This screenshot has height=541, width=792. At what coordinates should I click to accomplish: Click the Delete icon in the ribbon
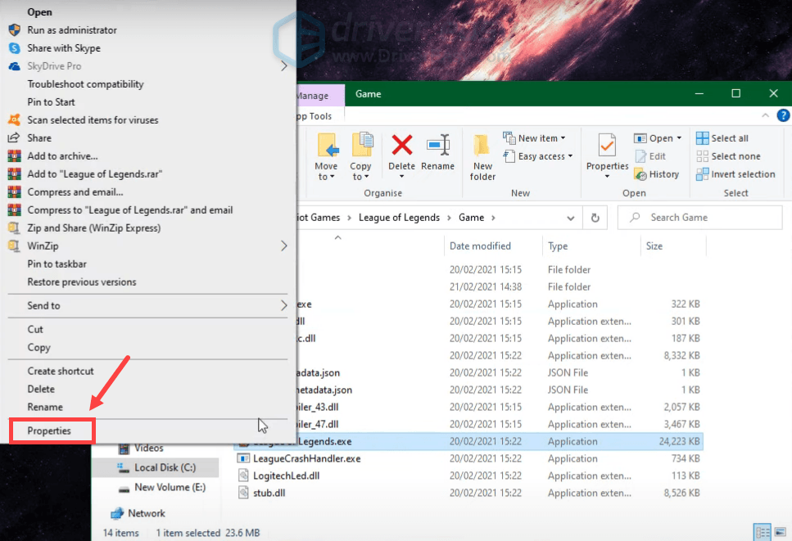pos(401,156)
